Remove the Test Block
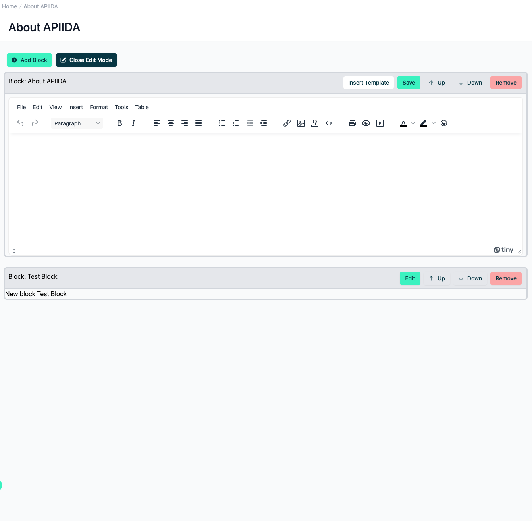 506,278
